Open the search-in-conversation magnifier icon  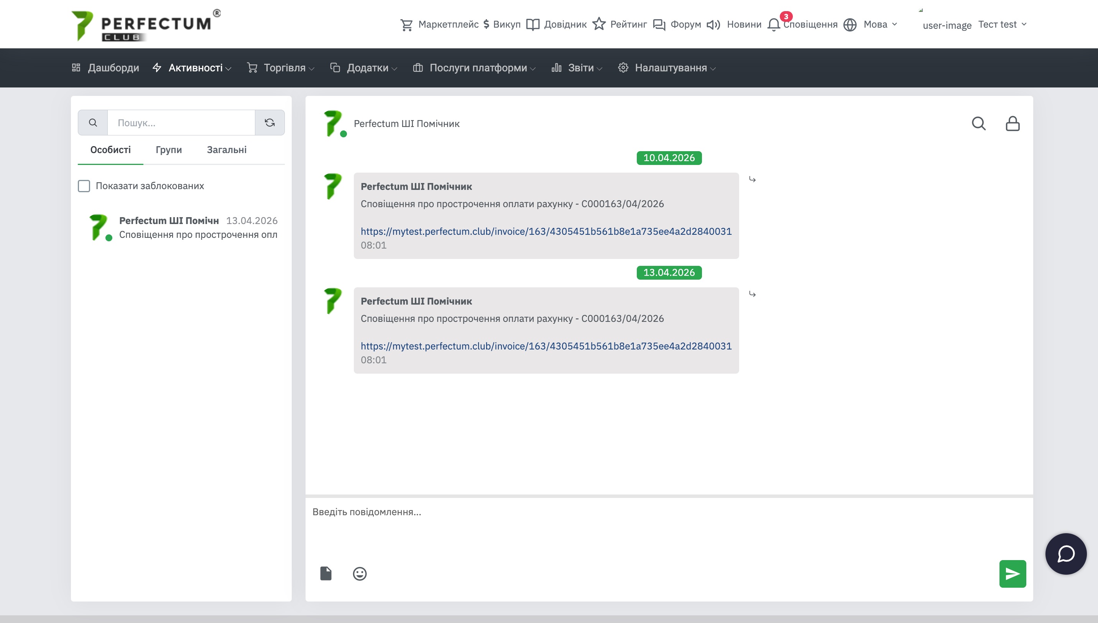pyautogui.click(x=978, y=124)
